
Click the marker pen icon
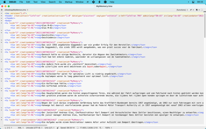[x=191, y=10]
